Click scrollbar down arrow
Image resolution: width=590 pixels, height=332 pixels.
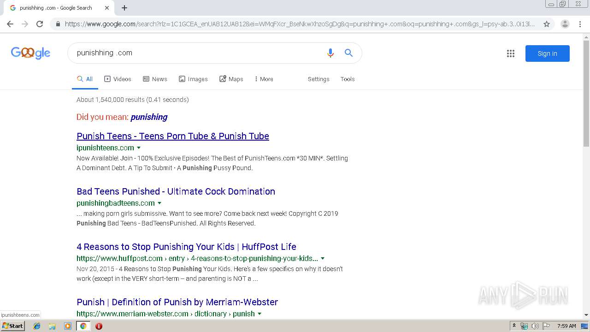586,315
